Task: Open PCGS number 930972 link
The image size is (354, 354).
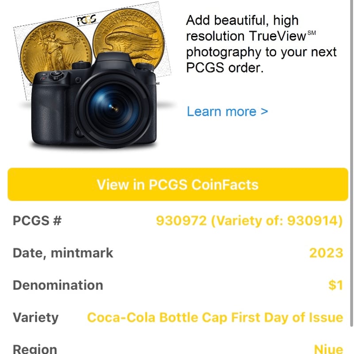Action: pyautogui.click(x=181, y=220)
